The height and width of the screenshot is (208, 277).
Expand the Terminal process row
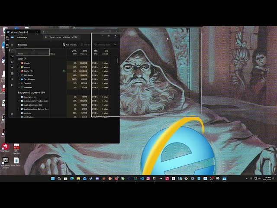click(x=19, y=83)
